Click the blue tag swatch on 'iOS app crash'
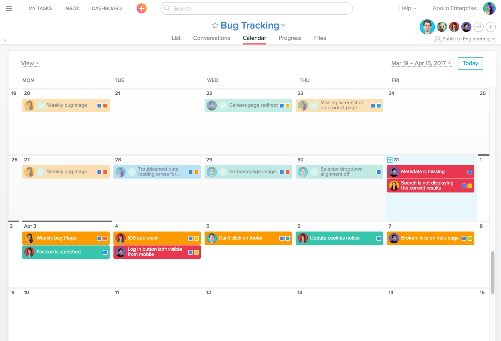 tap(191, 238)
